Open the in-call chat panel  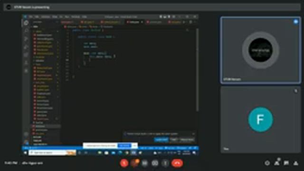[x=286, y=163]
